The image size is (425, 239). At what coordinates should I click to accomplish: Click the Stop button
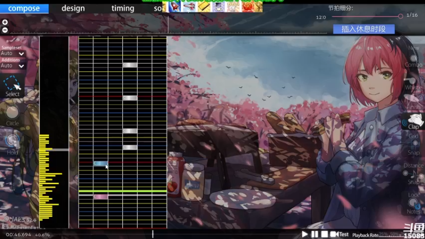pyautogui.click(x=325, y=234)
